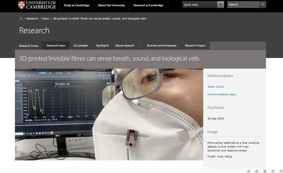Viewport: 283px width, 173px height.
Task: Select the Spotlights tab
Action: pyautogui.click(x=103, y=45)
